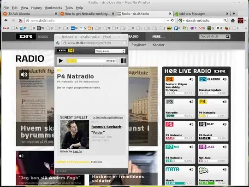The width and height of the screenshot is (249, 187).
Task: Click the dr.dk search magnifier icon
Action: [x=227, y=37]
